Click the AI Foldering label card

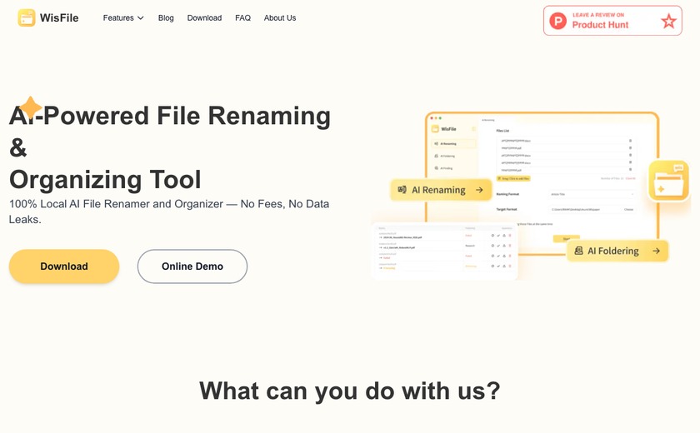(x=617, y=251)
